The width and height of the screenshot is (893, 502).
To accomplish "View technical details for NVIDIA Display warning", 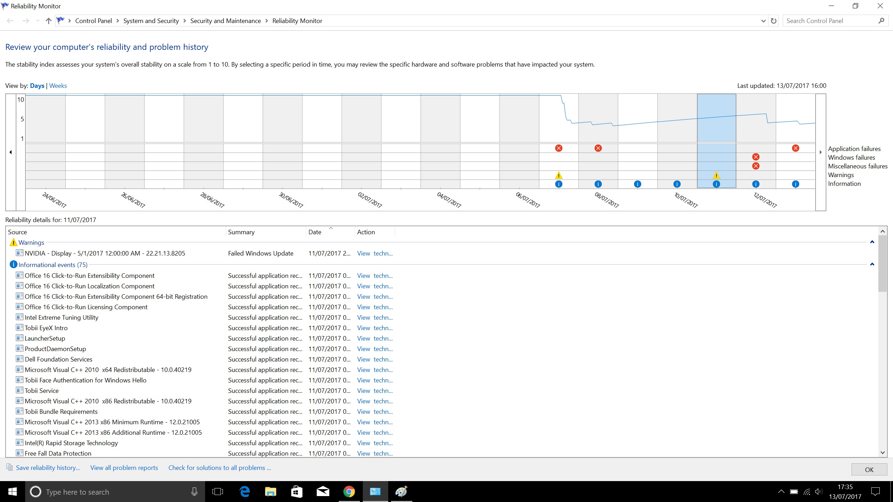I will tap(375, 253).
